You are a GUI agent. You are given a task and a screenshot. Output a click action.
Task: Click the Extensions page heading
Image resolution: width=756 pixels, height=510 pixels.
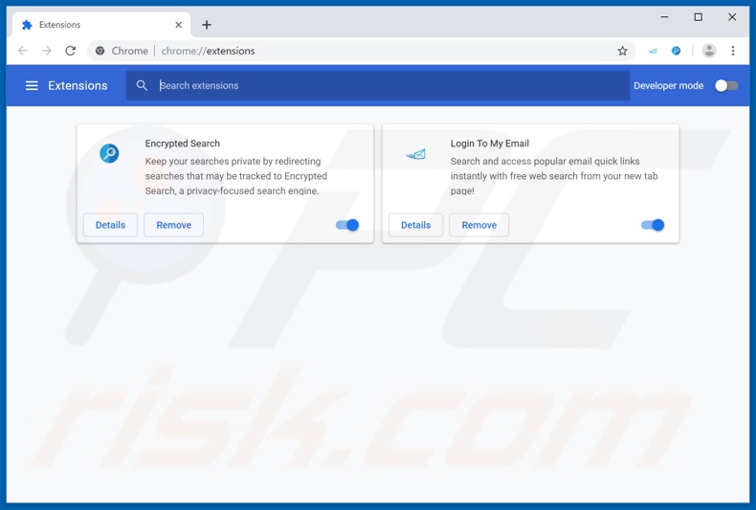tap(78, 86)
